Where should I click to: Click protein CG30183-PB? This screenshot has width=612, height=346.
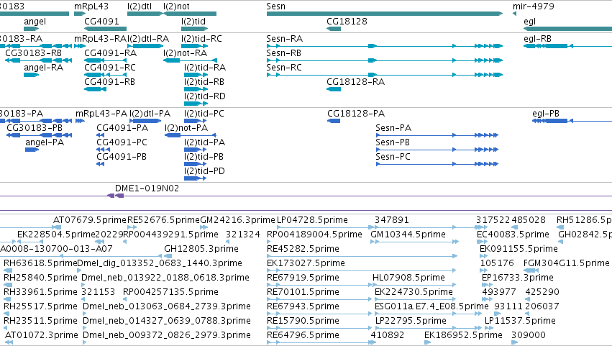pyautogui.click(x=40, y=135)
